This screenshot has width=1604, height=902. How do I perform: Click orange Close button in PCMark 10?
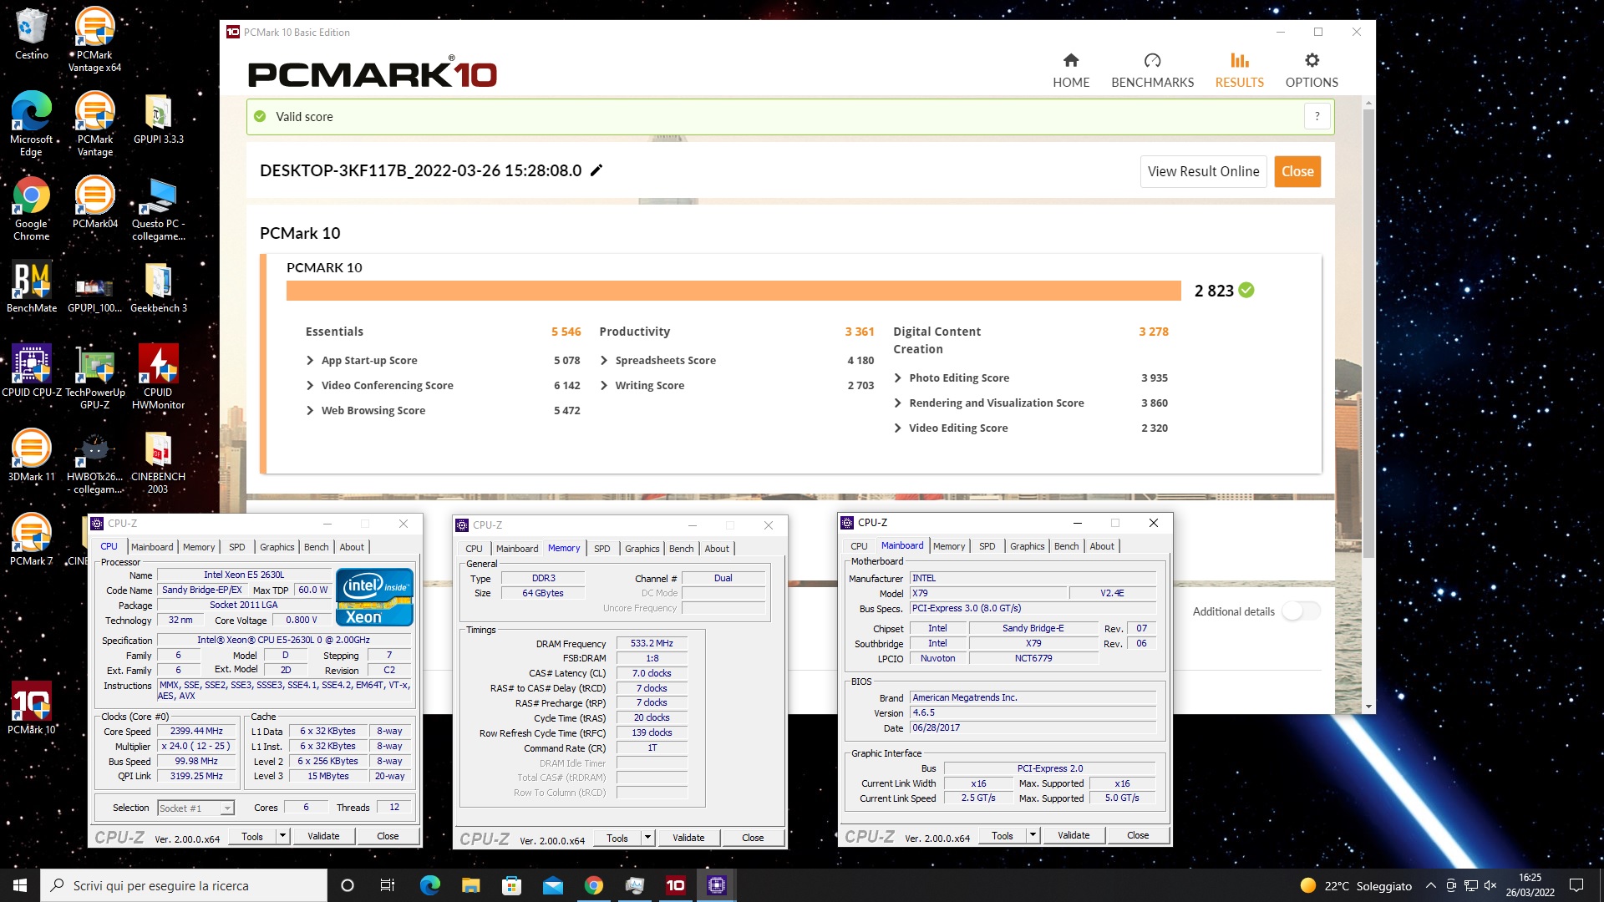coord(1297,171)
